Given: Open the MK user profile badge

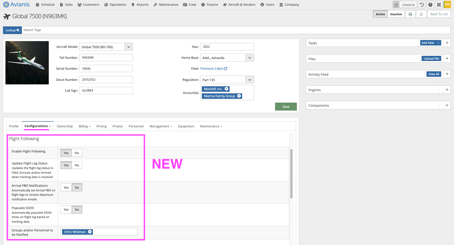Looking at the screenshot, I should (447, 4).
